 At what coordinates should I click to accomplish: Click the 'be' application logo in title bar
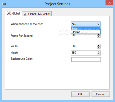tap(4, 4)
